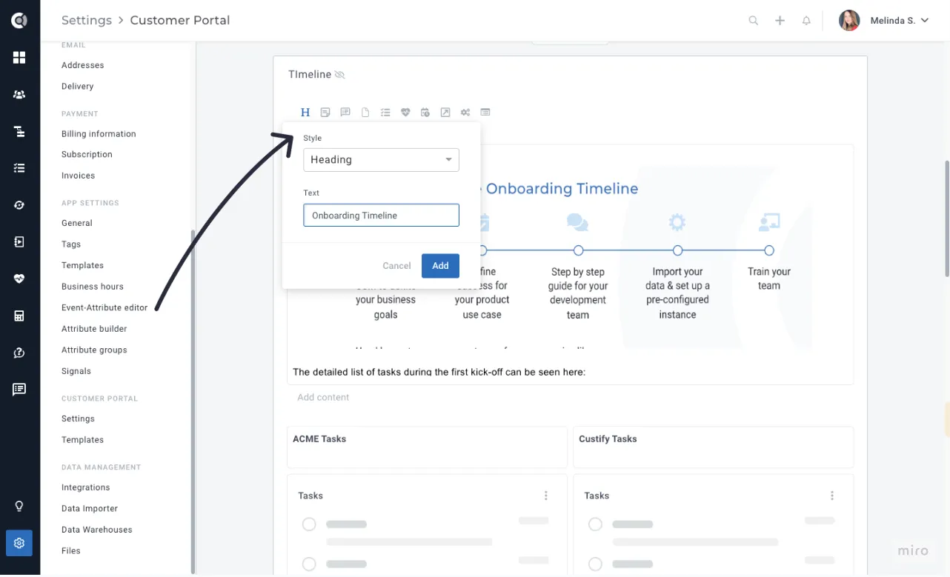This screenshot has width=950, height=577.
Task: Open Data Importer page
Action: coord(90,509)
